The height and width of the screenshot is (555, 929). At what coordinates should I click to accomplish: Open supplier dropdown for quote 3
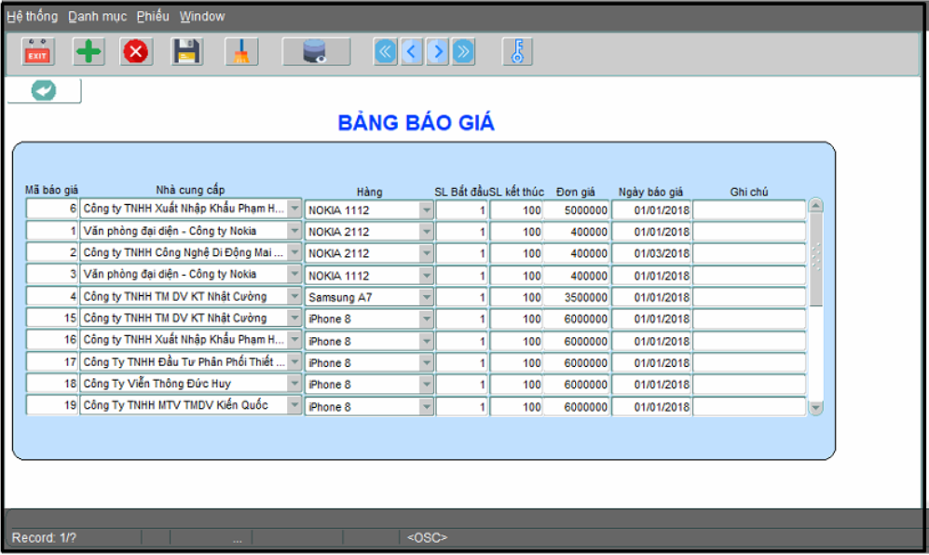(x=294, y=275)
